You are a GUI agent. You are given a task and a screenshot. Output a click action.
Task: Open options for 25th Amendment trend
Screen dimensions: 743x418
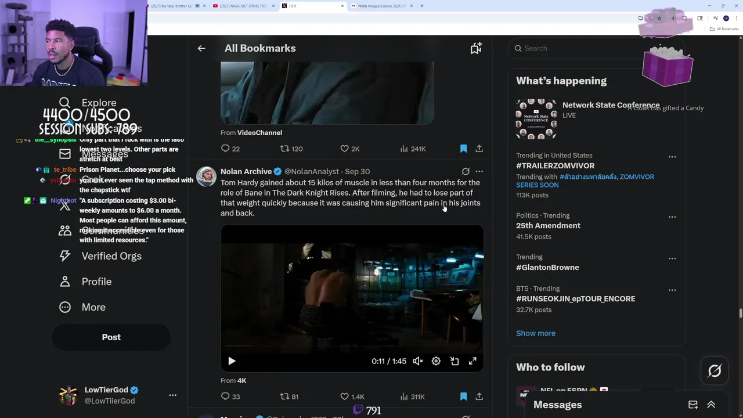tap(672, 217)
